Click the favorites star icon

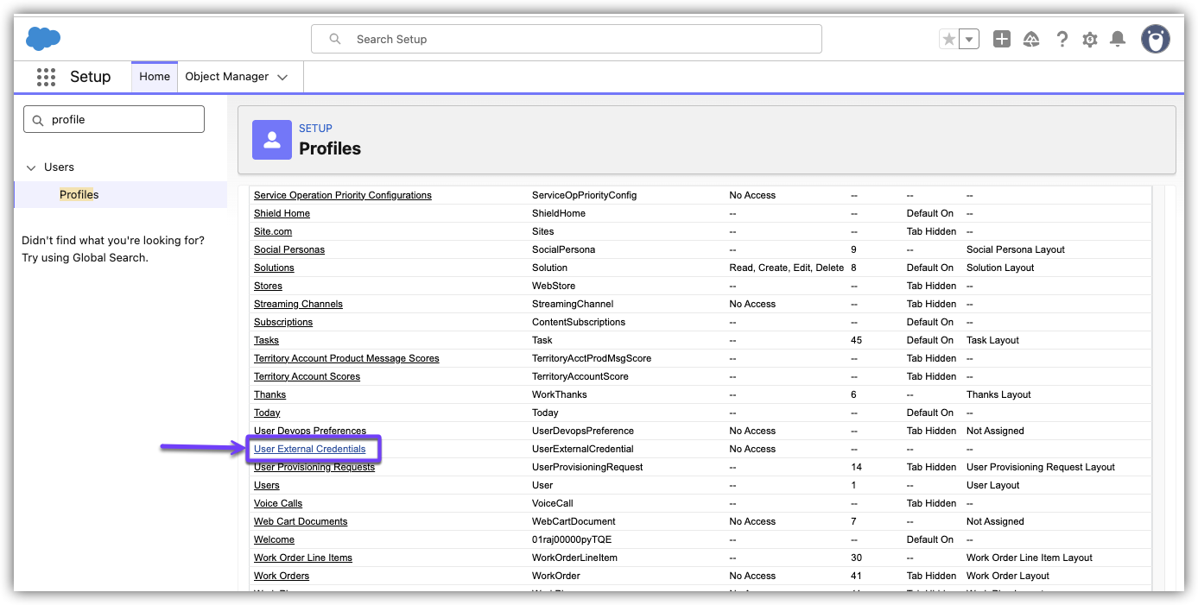click(949, 39)
